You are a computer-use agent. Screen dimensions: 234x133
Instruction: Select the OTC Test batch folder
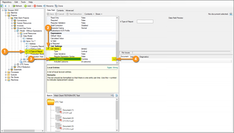pos(55,102)
